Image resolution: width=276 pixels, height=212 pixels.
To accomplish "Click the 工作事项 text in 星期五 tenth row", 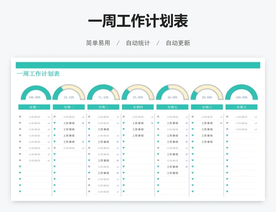I will 172,173.
